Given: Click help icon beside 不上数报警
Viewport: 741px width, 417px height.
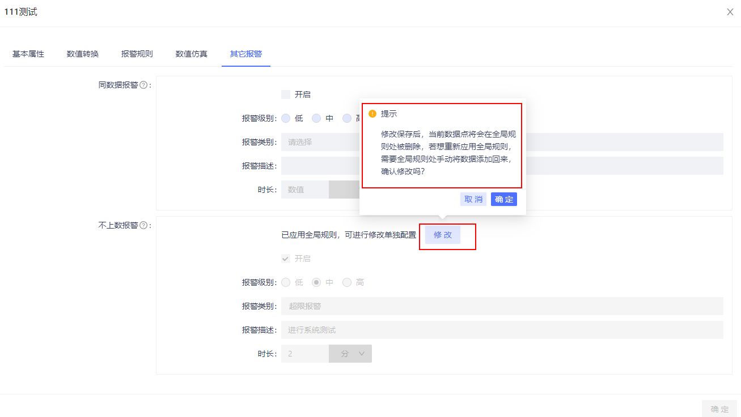Looking at the screenshot, I should click(x=143, y=225).
